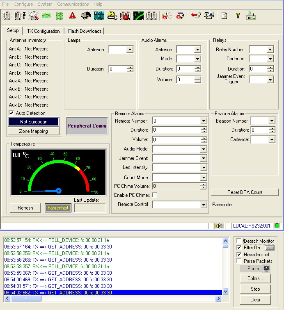
Task: Click the red left-arrow toolbar icon
Action: (195, 16)
